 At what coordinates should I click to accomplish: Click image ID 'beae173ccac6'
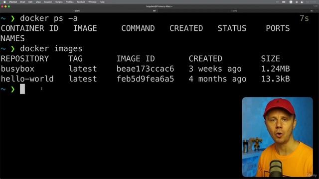(x=145, y=69)
